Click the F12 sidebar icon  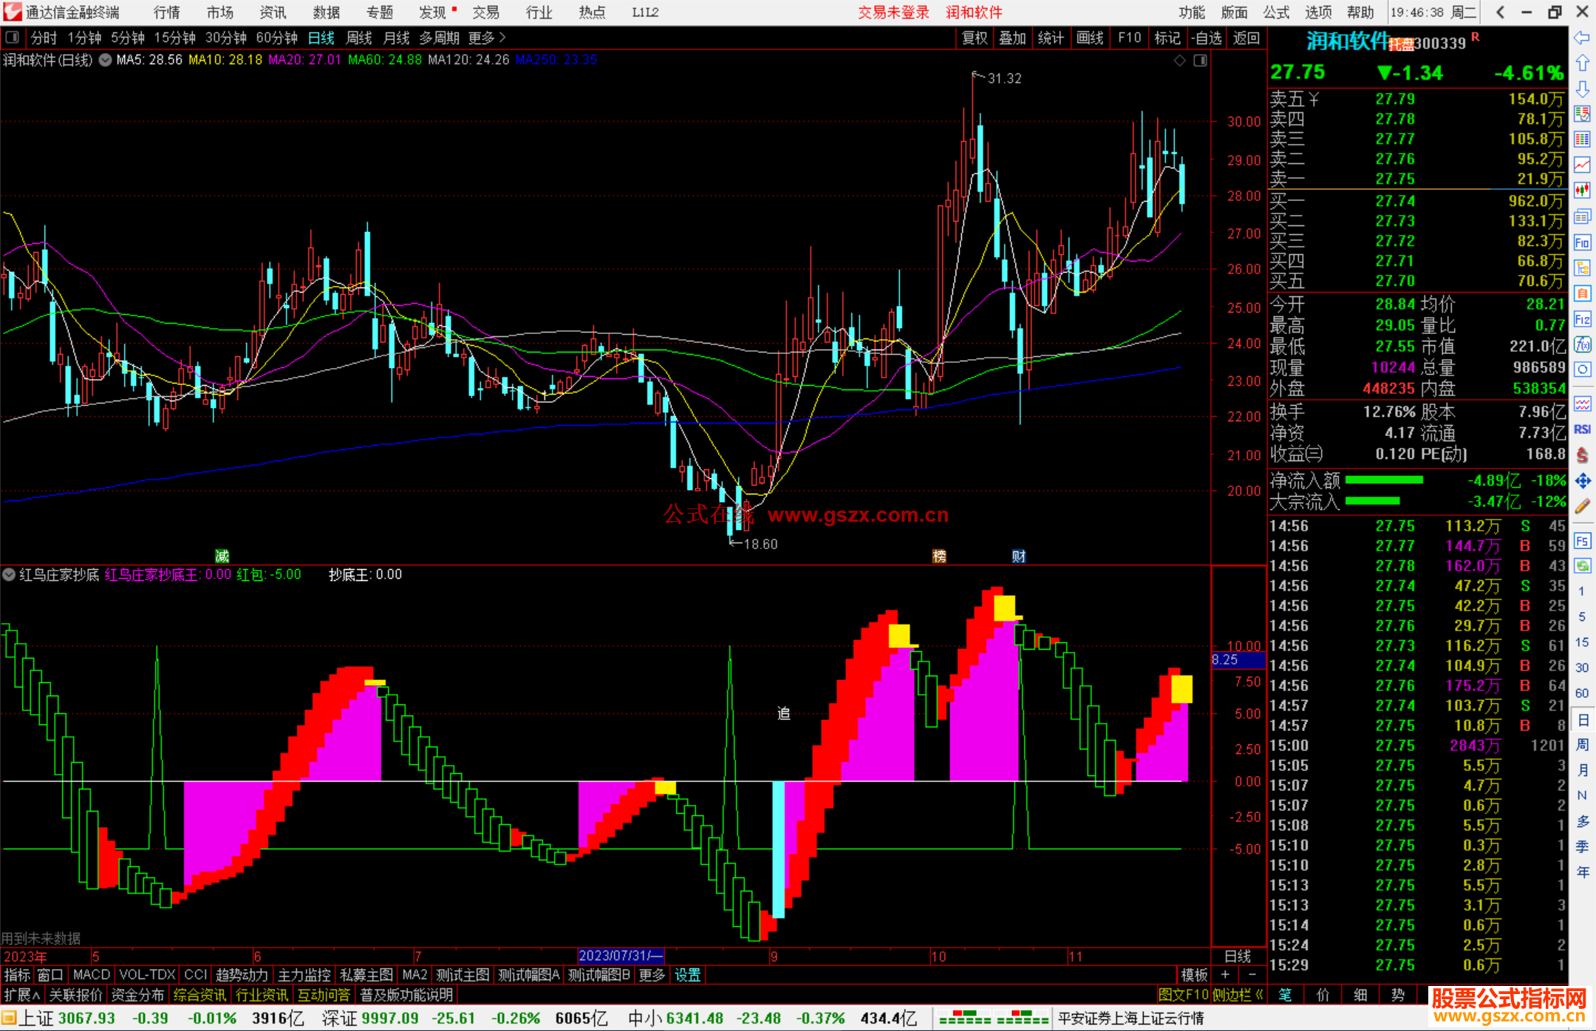1582,319
